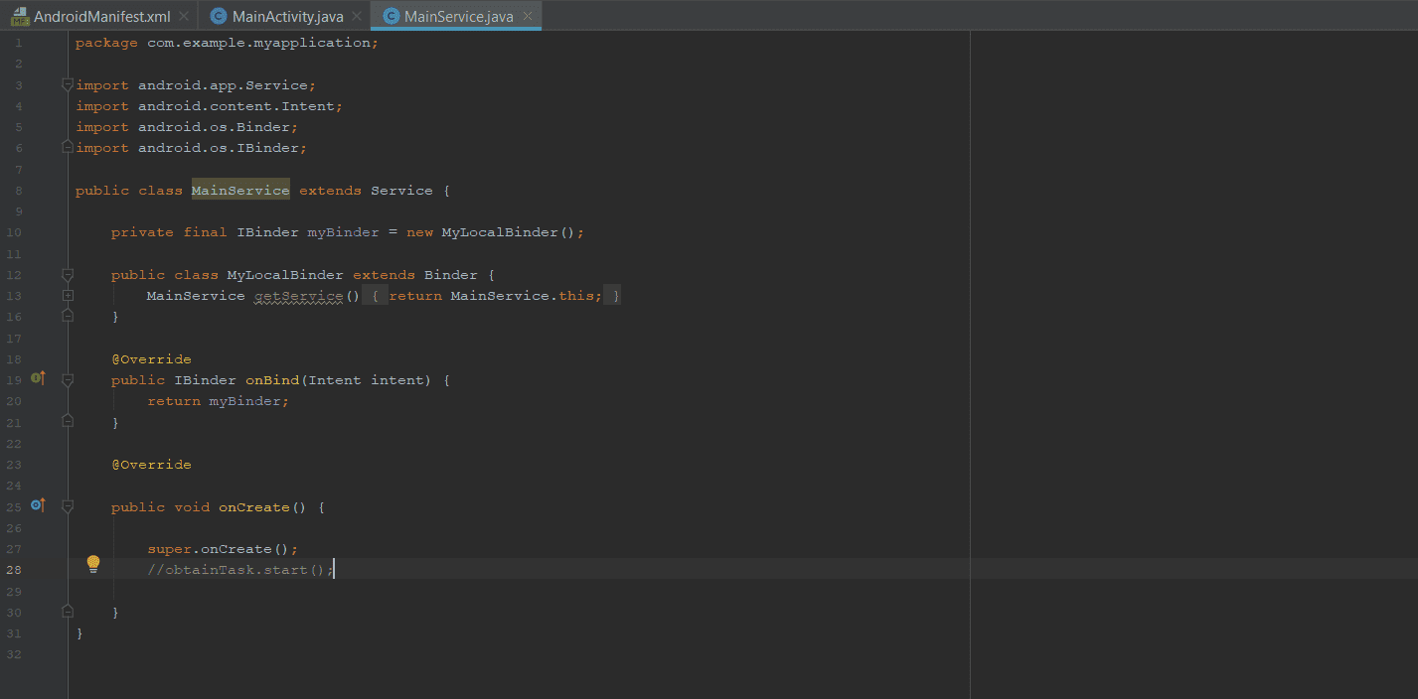Collapse the onBind method fold marker
1418x699 pixels.
pyautogui.click(x=68, y=380)
